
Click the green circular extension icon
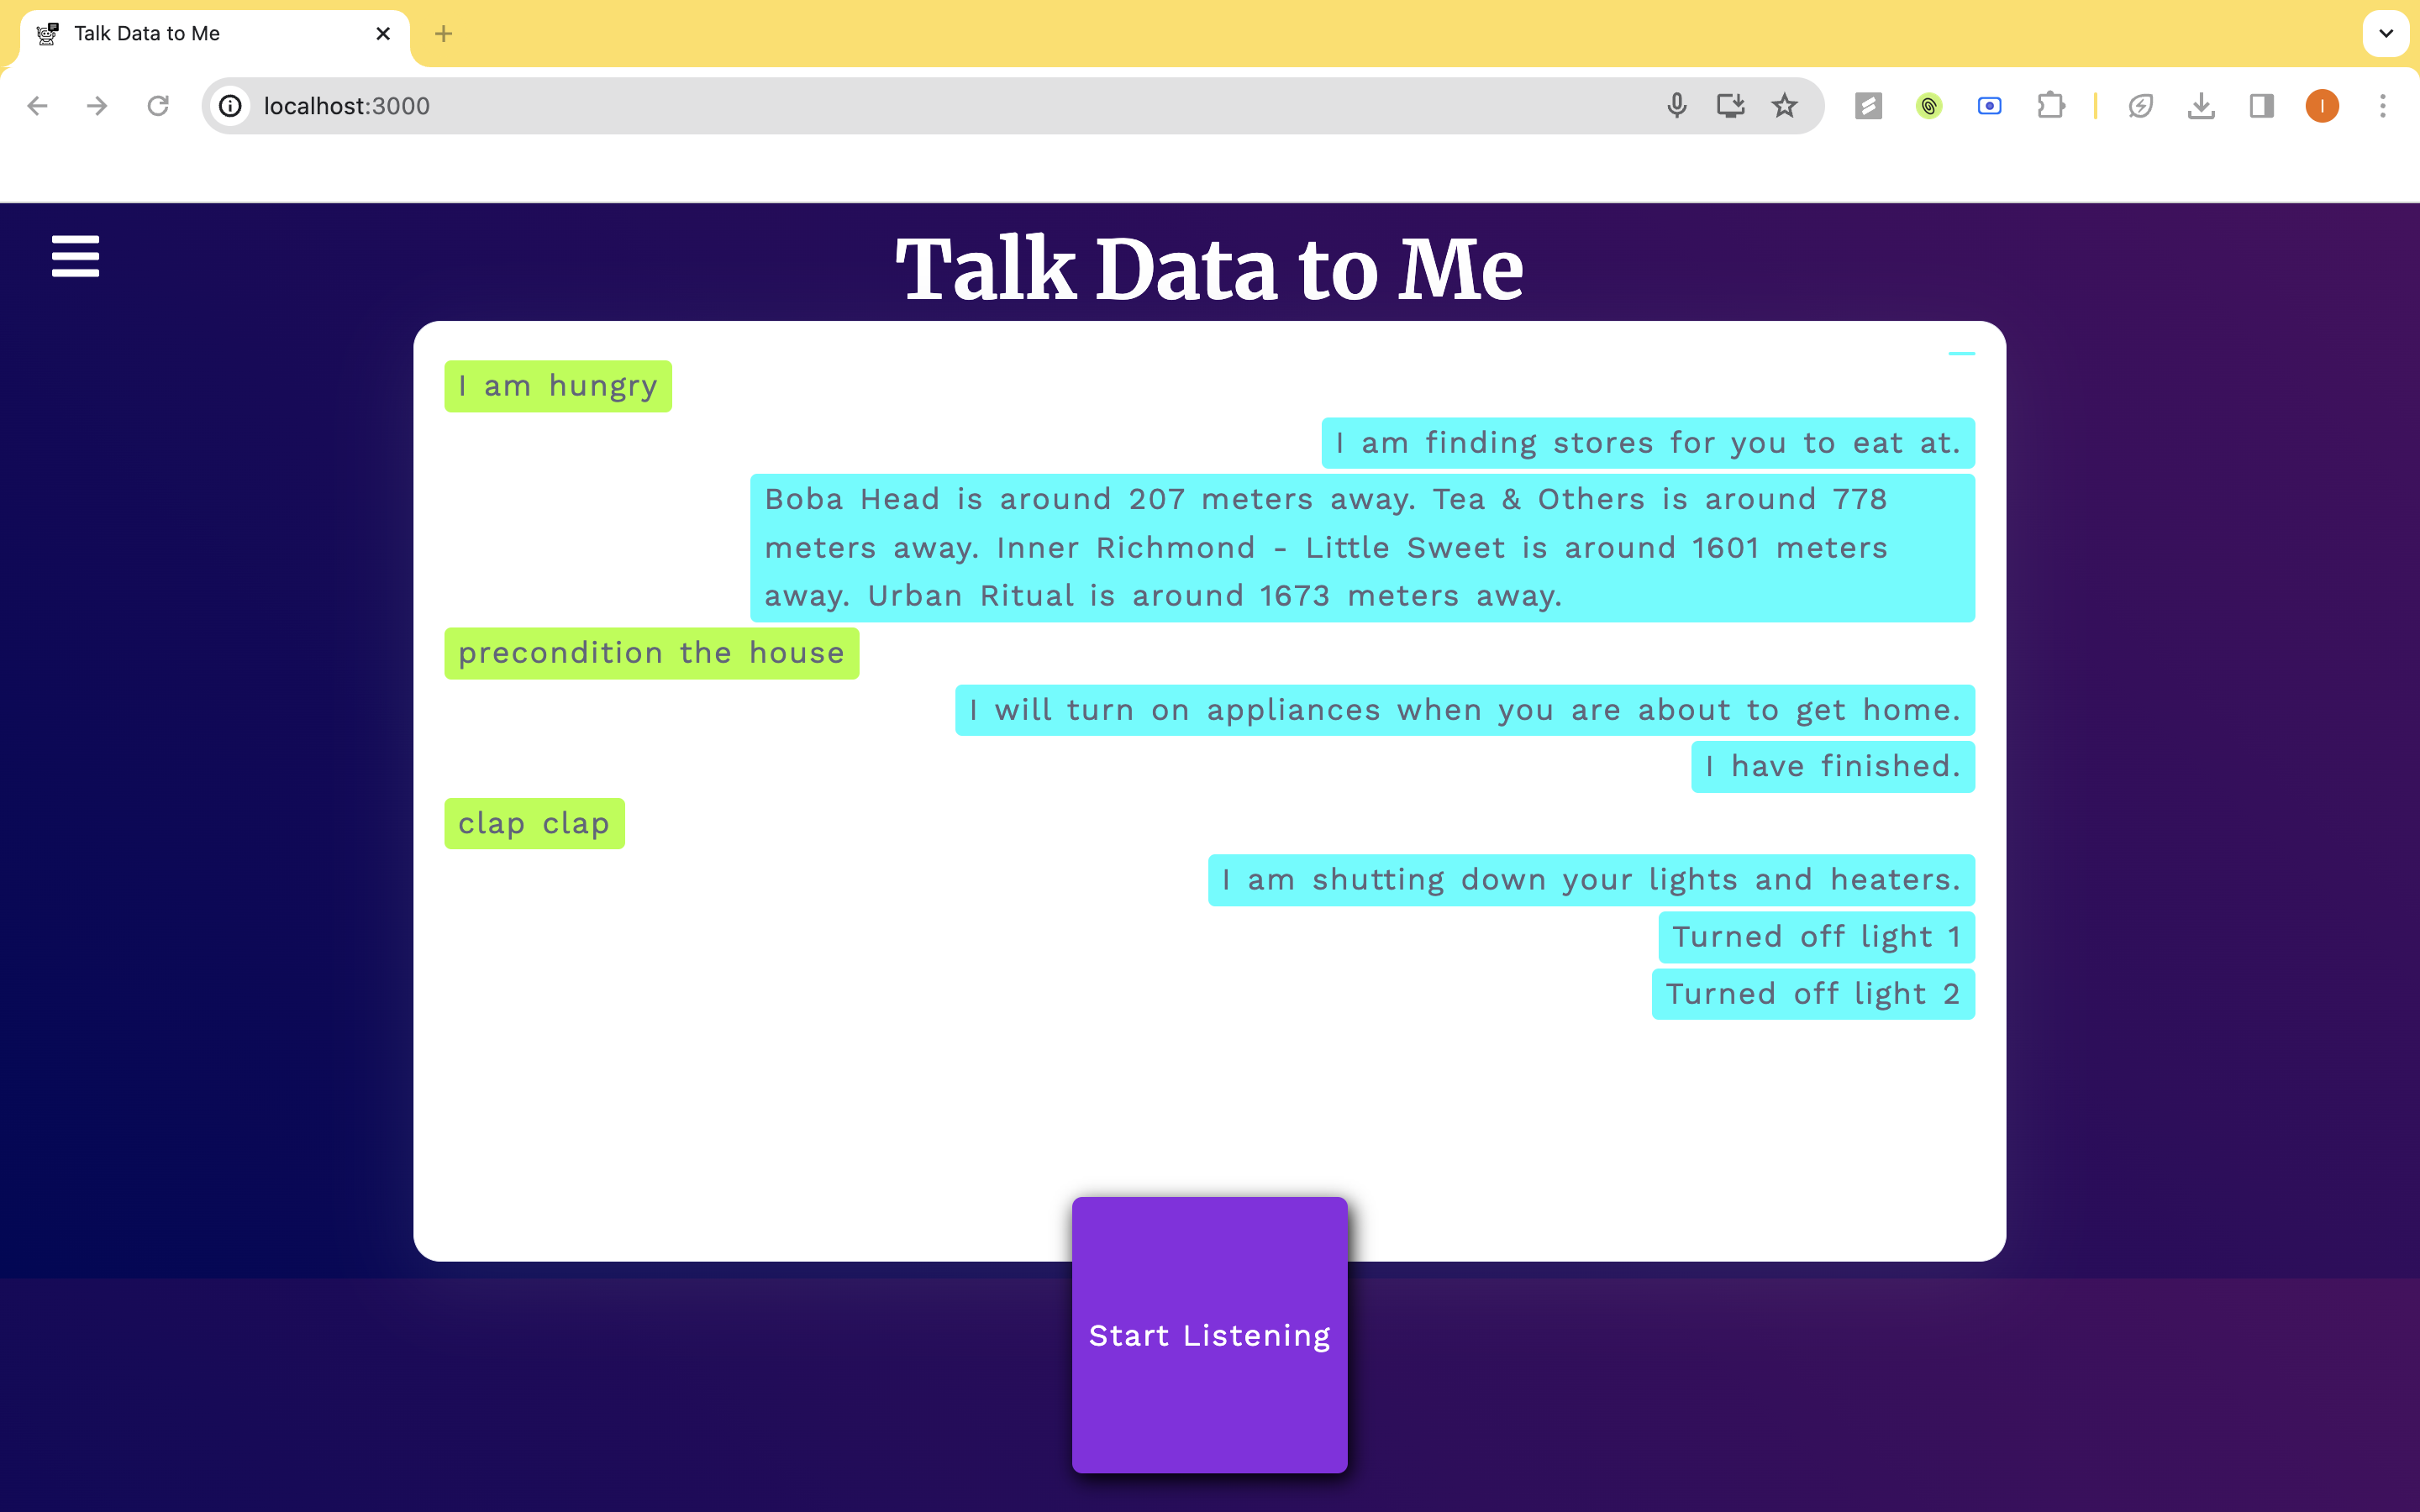tap(1929, 106)
